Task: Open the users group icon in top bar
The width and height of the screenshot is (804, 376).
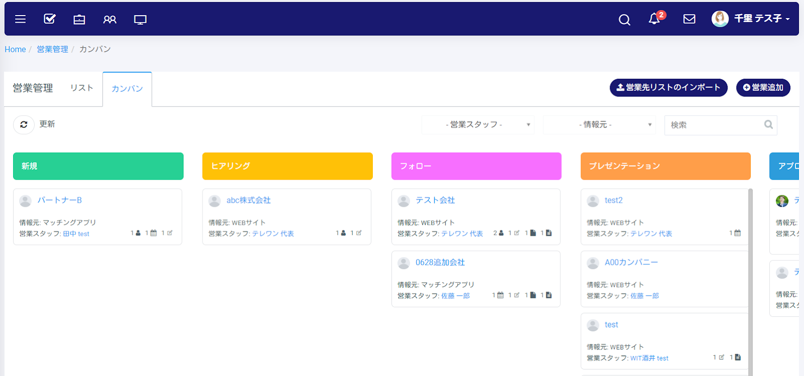Action: pos(110,20)
